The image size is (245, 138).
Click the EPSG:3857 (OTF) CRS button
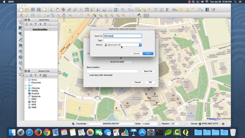click(x=208, y=124)
